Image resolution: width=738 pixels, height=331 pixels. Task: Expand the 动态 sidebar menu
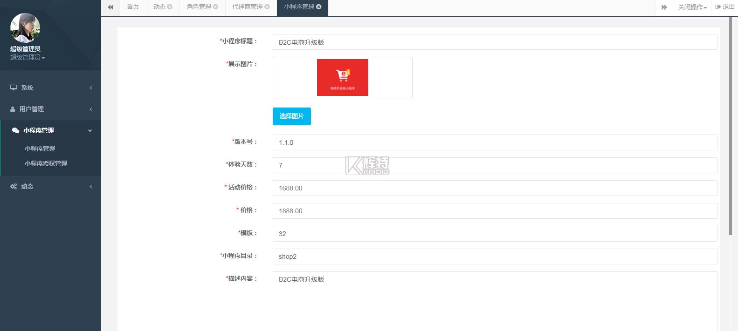[x=50, y=186]
